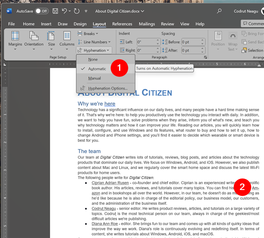Click the ruler tab selector icon
Screen dimensions: 264x238
(5, 65)
